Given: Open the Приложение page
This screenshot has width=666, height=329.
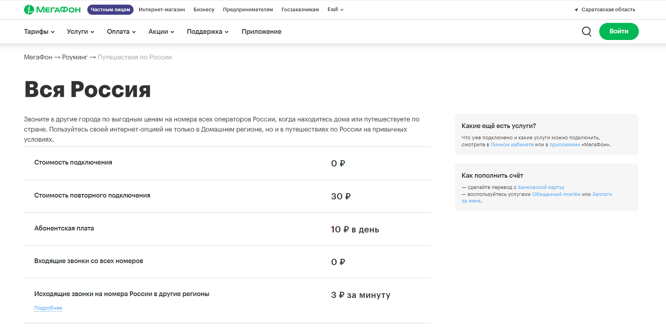Looking at the screenshot, I should [262, 32].
